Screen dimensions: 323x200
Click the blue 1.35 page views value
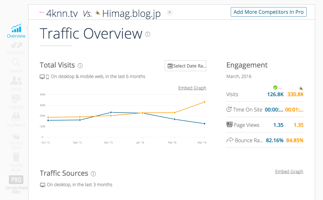coord(278,125)
